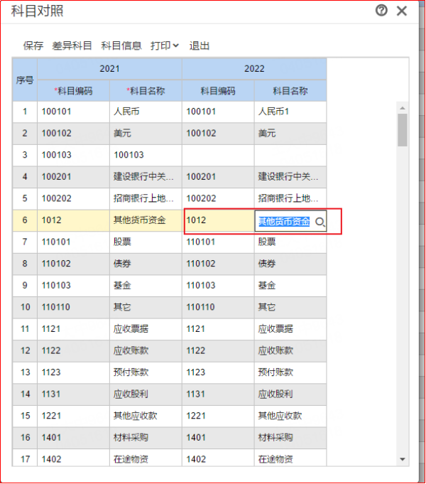Click the 序号 column header

25,80
